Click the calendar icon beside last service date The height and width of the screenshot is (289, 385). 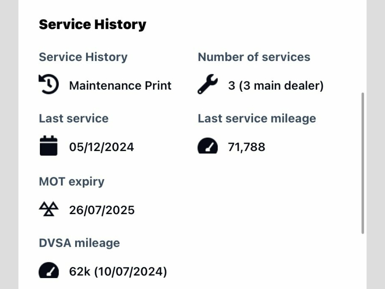[49, 146]
